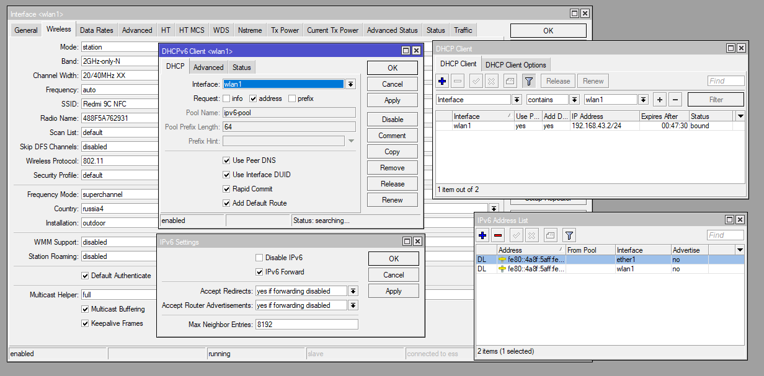Open Country dropdown arrow in Interface window
The width and height of the screenshot is (764, 376).
pyautogui.click(x=494, y=209)
